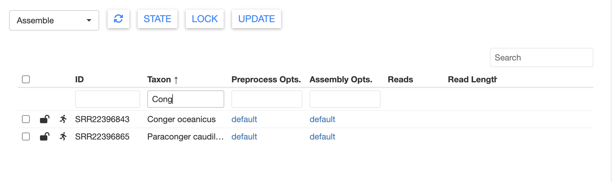The image size is (612, 182).
Task: Click the UPDATE button
Action: (256, 19)
